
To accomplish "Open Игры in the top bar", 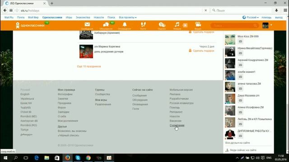I will pos(69,18).
